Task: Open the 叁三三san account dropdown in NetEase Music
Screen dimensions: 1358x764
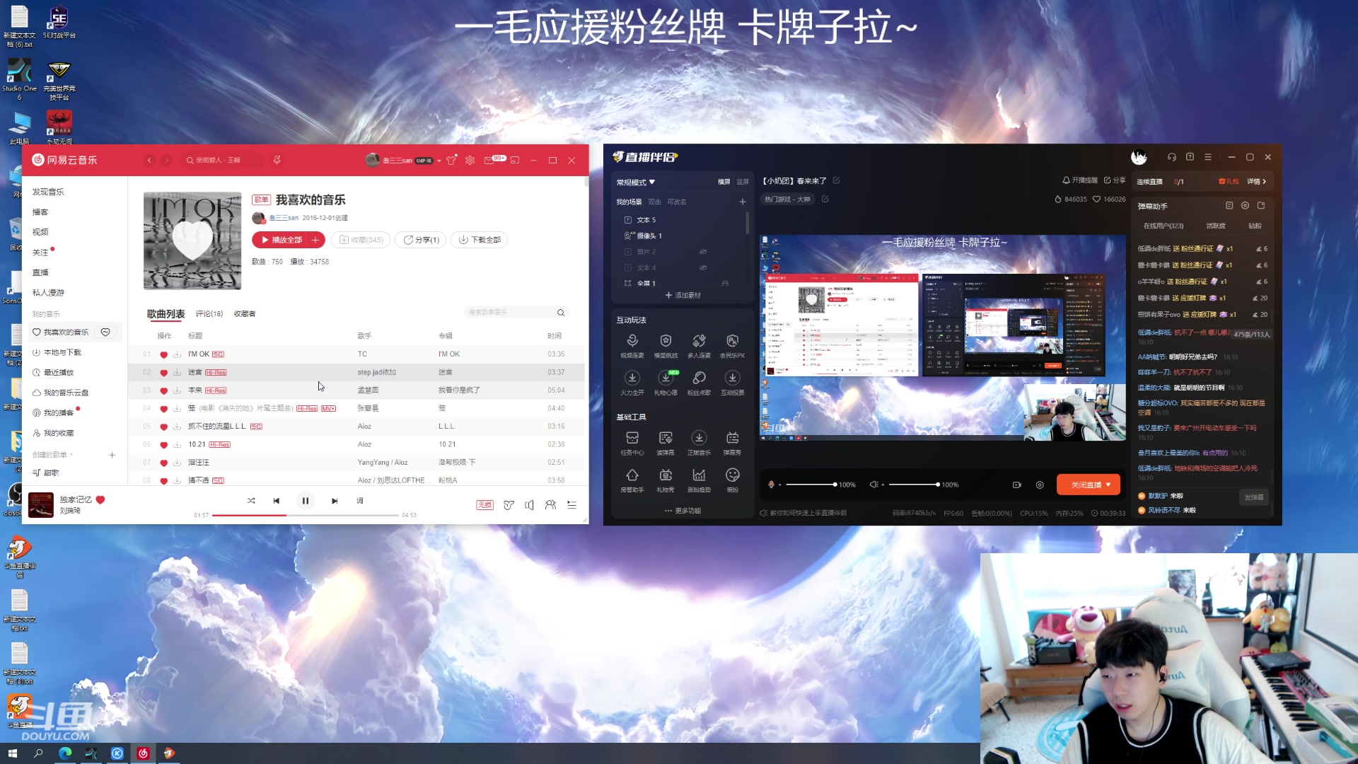Action: [439, 161]
